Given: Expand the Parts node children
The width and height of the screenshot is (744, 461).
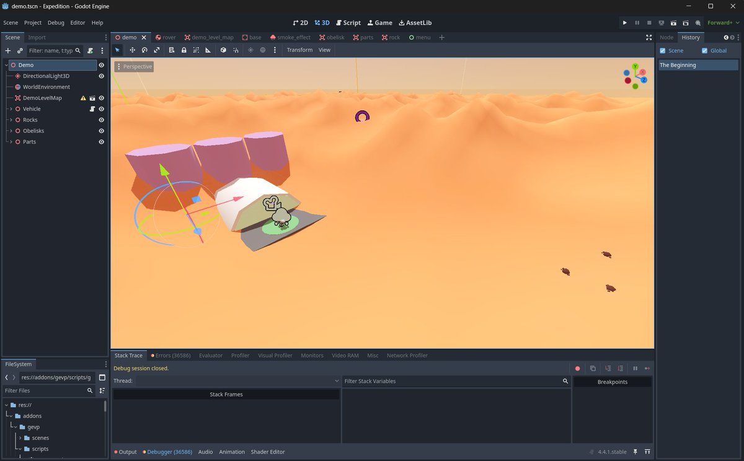Looking at the screenshot, I should (x=11, y=142).
